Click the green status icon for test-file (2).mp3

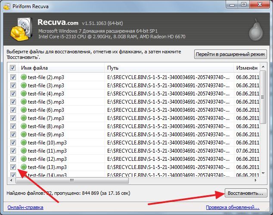pyautogui.click(x=24, y=77)
